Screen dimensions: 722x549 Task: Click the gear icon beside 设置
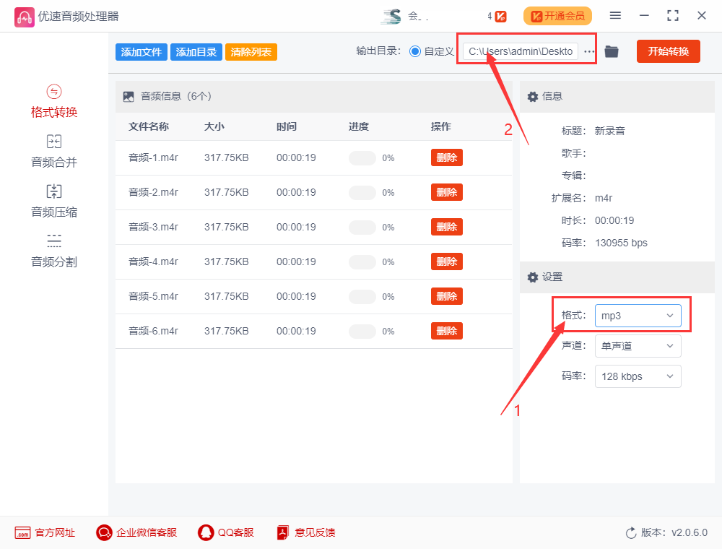[x=533, y=277]
